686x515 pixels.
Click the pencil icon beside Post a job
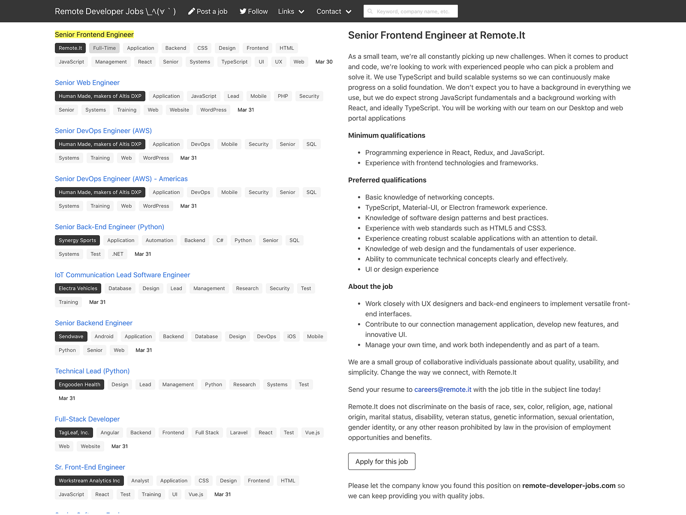coord(192,11)
